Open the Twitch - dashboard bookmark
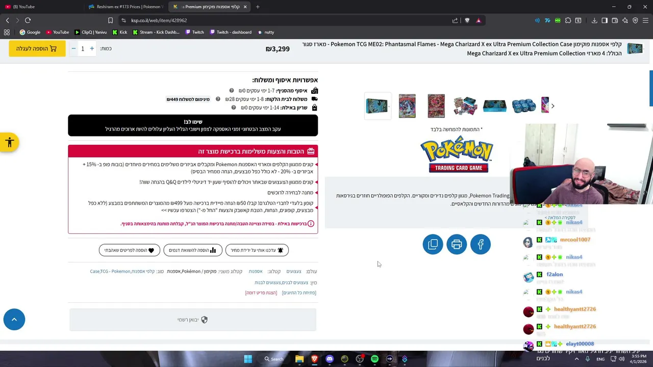The width and height of the screenshot is (653, 367). point(231,32)
